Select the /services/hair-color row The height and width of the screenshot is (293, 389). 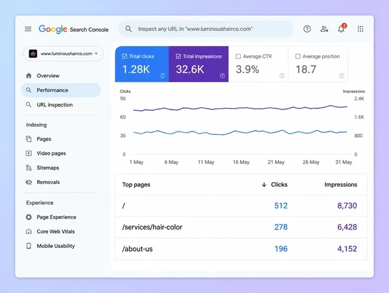click(241, 228)
